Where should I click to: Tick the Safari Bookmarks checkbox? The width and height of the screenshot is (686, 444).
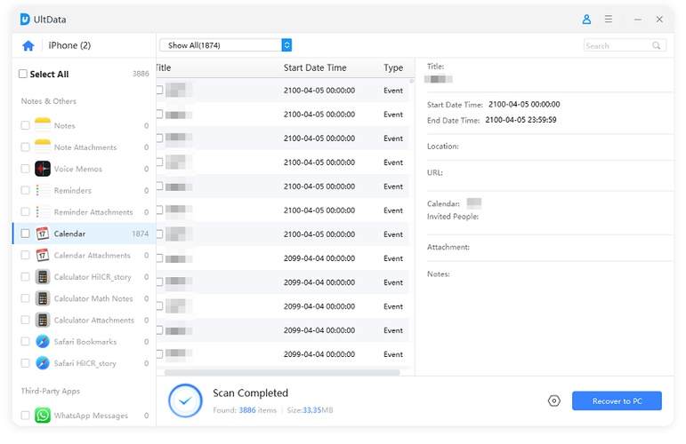pos(26,341)
